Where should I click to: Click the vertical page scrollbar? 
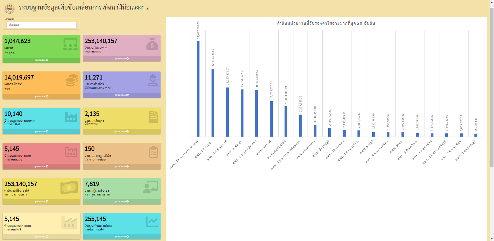point(492,87)
